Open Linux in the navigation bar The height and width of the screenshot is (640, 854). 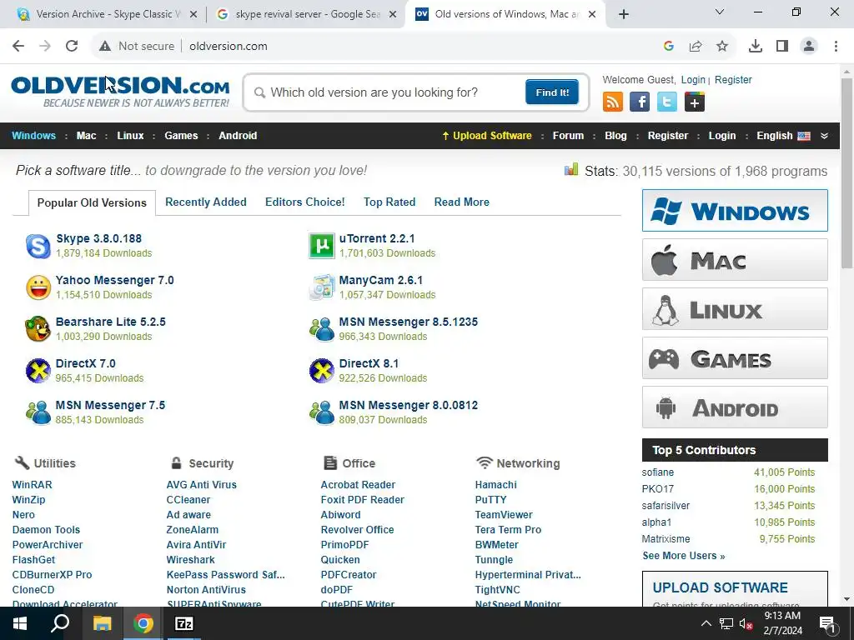point(130,136)
